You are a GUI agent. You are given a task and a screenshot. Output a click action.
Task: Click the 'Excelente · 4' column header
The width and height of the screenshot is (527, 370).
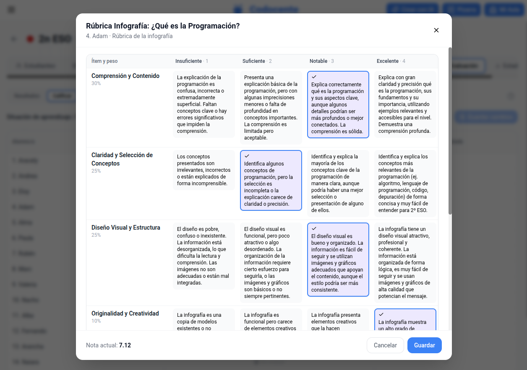(391, 61)
